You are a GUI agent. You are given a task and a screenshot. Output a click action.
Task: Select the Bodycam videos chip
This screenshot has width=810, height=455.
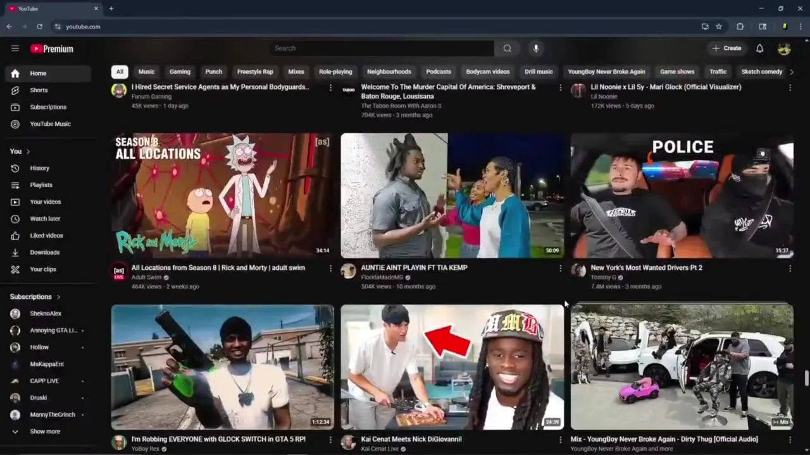(488, 72)
